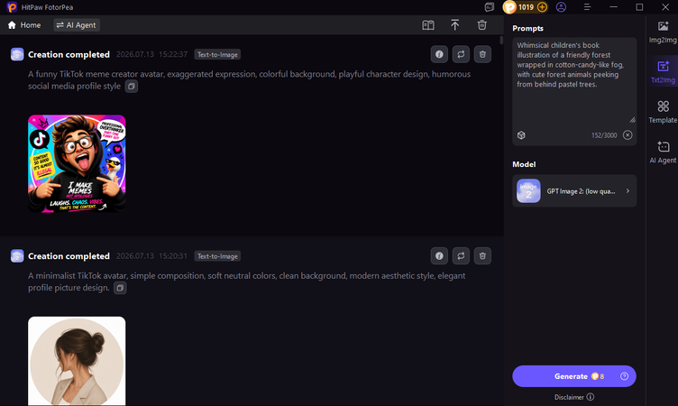This screenshot has height=406, width=678.
Task: Copy the minimalist TikTok avatar prompt text
Action: (x=120, y=288)
